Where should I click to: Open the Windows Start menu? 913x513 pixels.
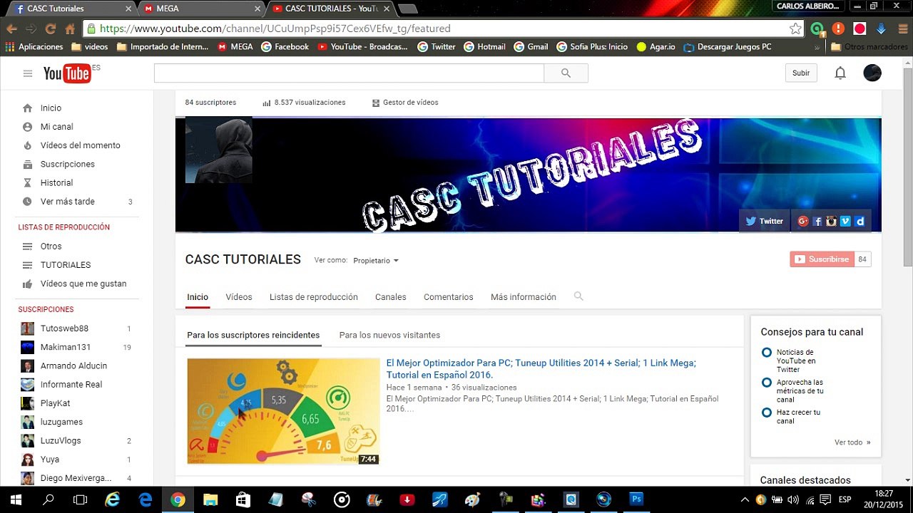click(16, 499)
